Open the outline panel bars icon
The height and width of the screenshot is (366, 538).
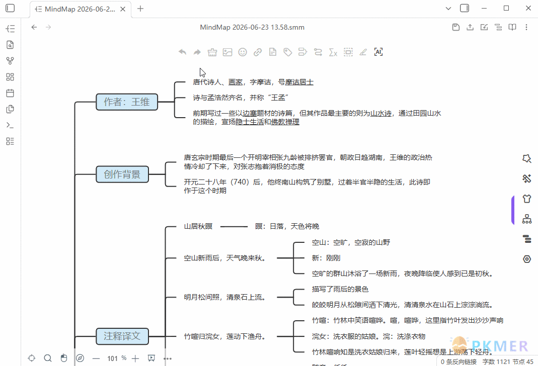(527, 239)
